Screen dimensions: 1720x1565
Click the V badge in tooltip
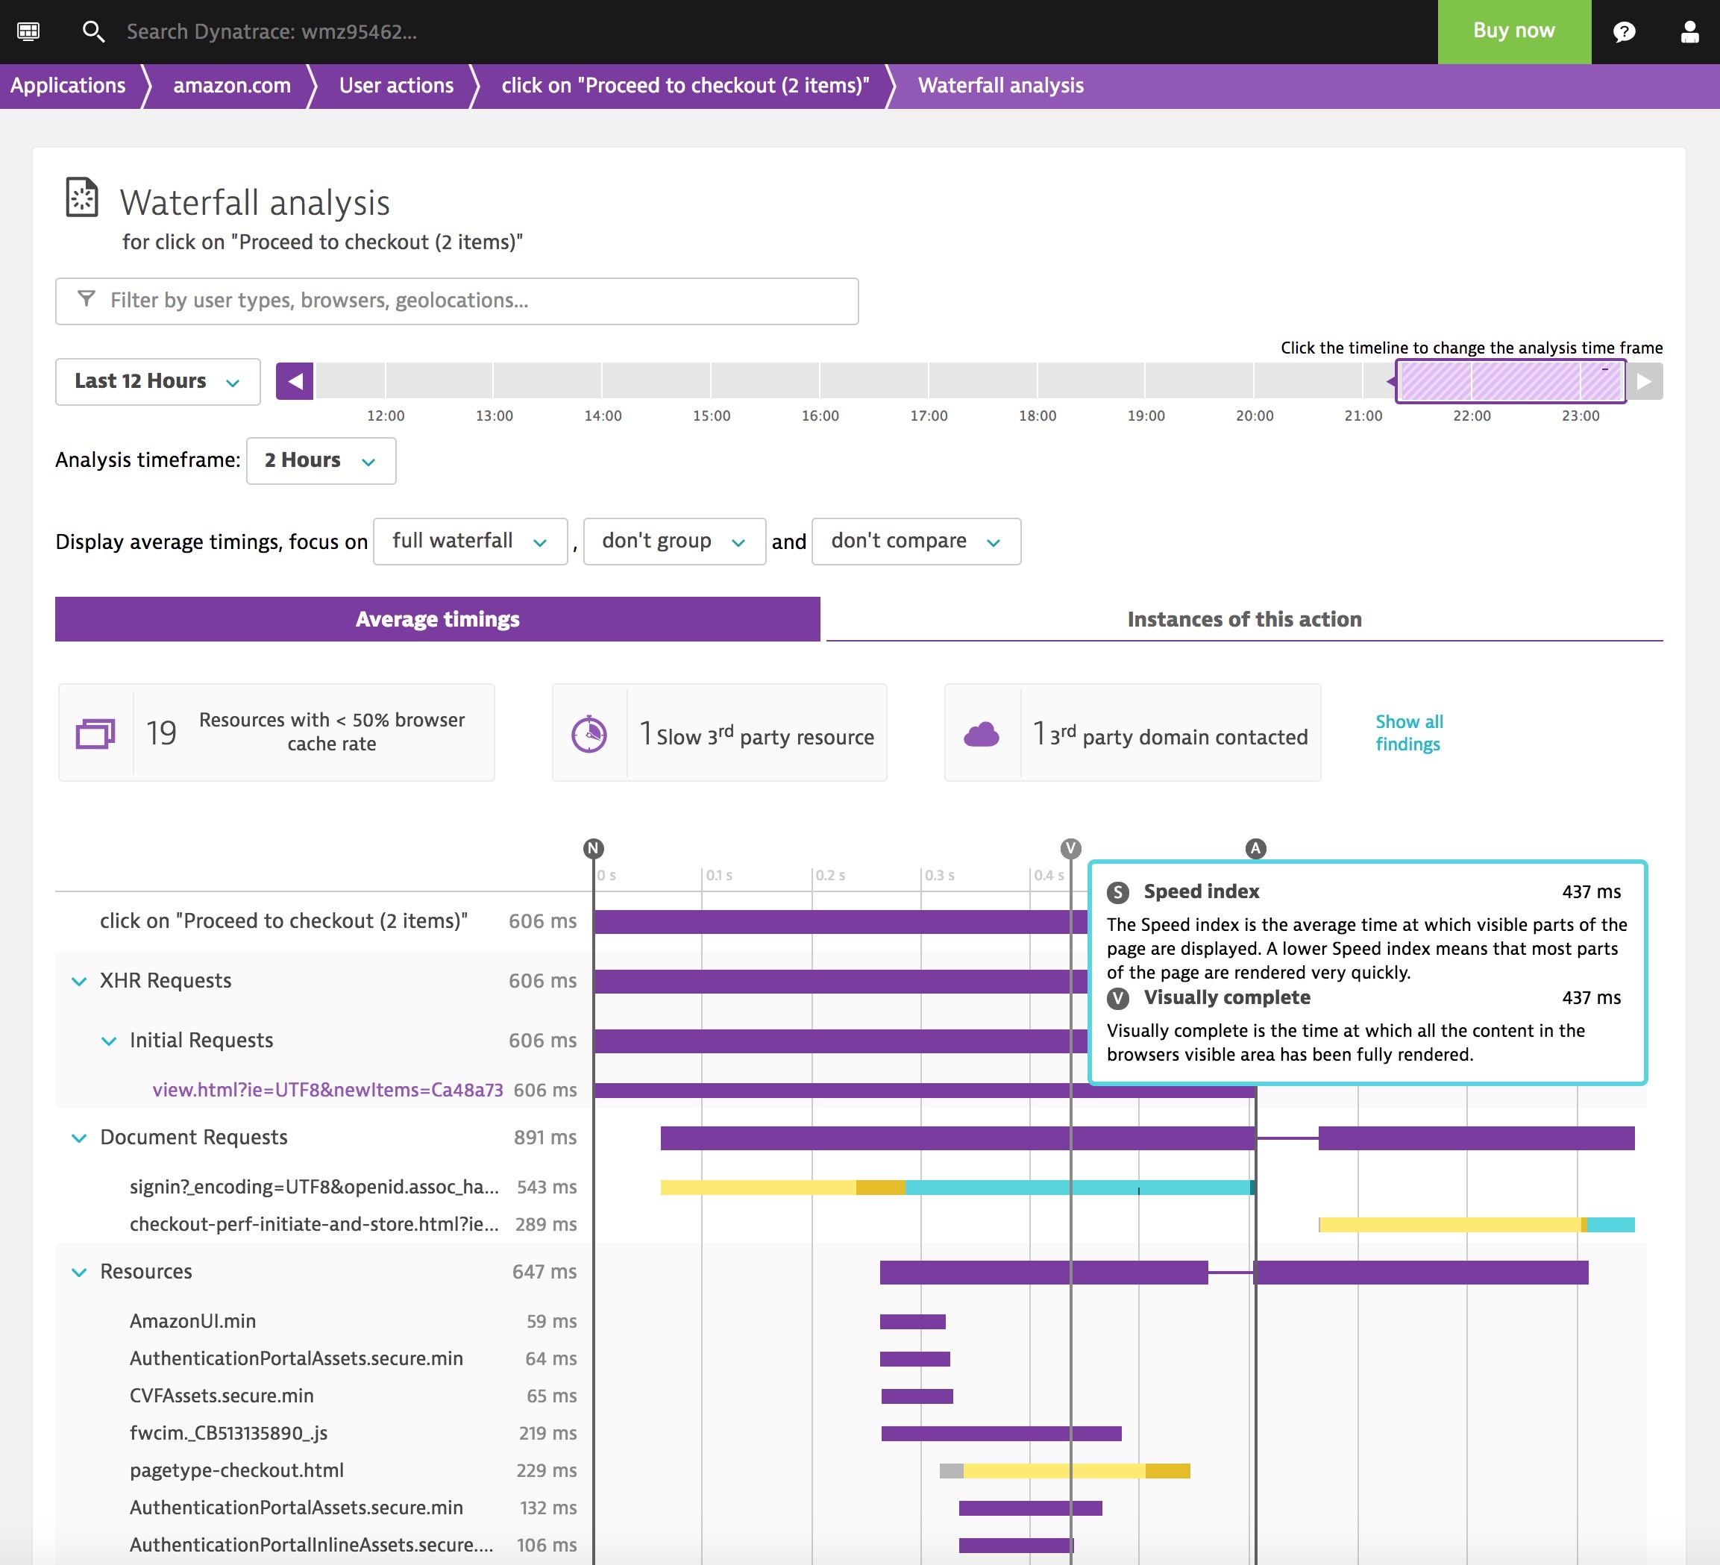[1117, 998]
